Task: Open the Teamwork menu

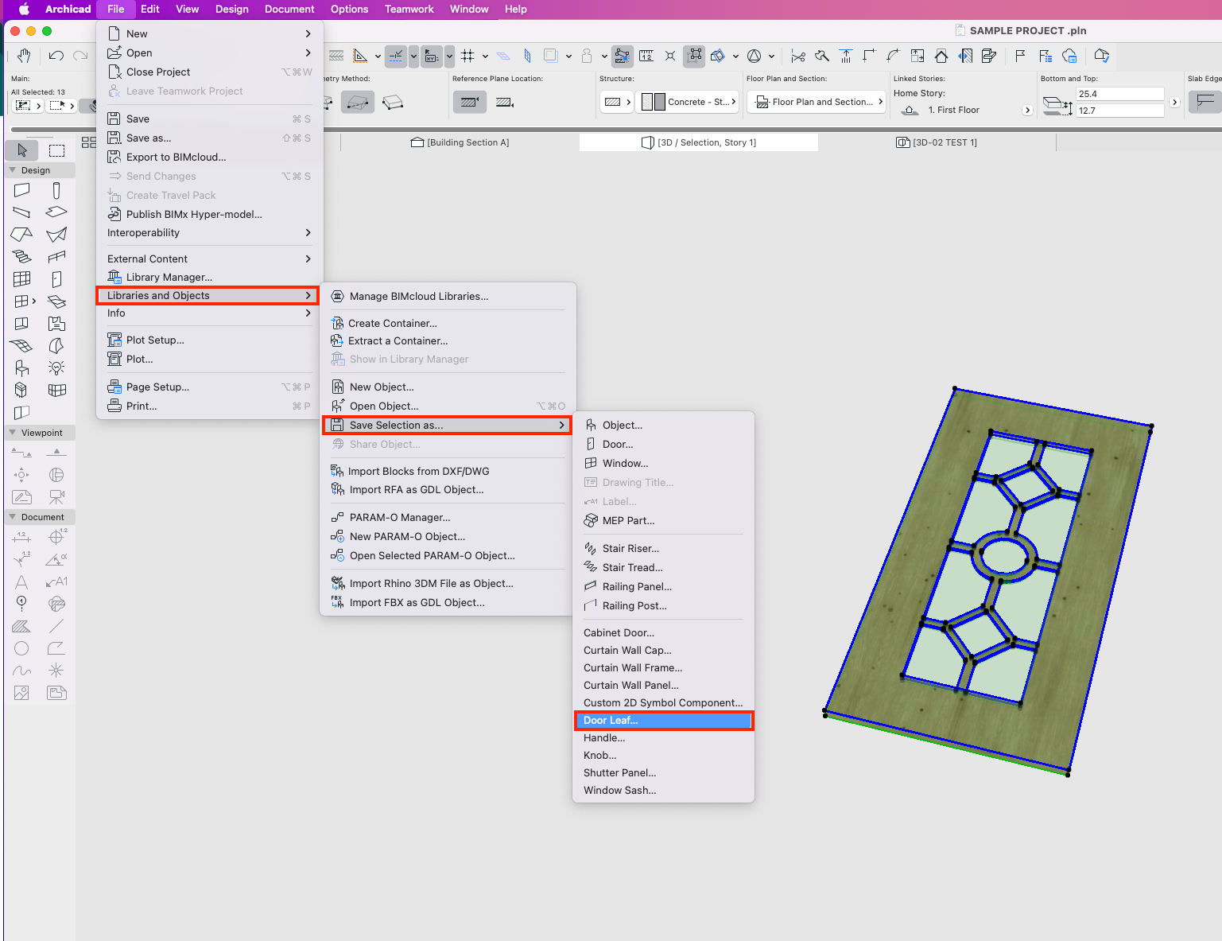Action: pos(409,9)
